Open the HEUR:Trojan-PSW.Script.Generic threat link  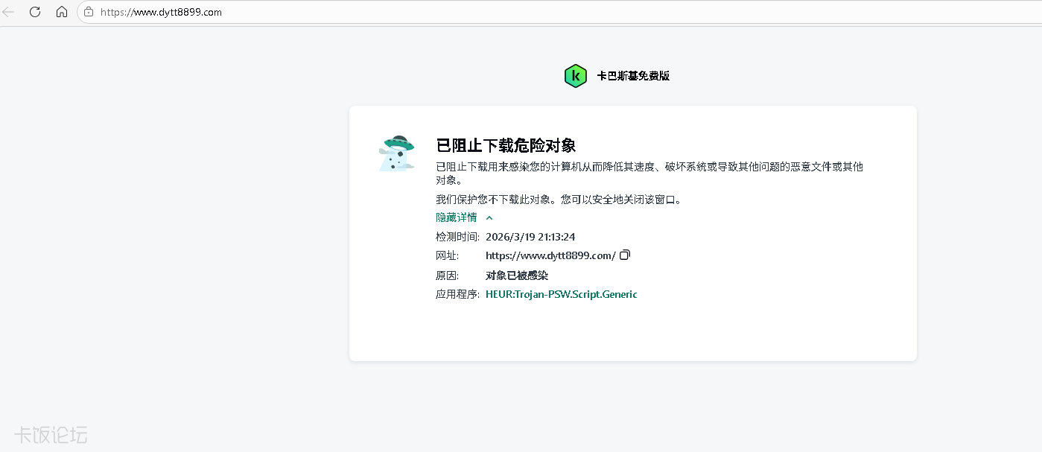pos(561,294)
